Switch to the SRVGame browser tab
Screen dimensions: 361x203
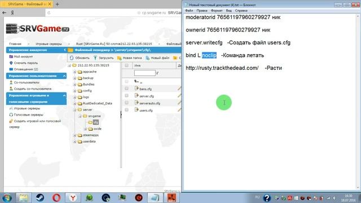tap(27, 4)
